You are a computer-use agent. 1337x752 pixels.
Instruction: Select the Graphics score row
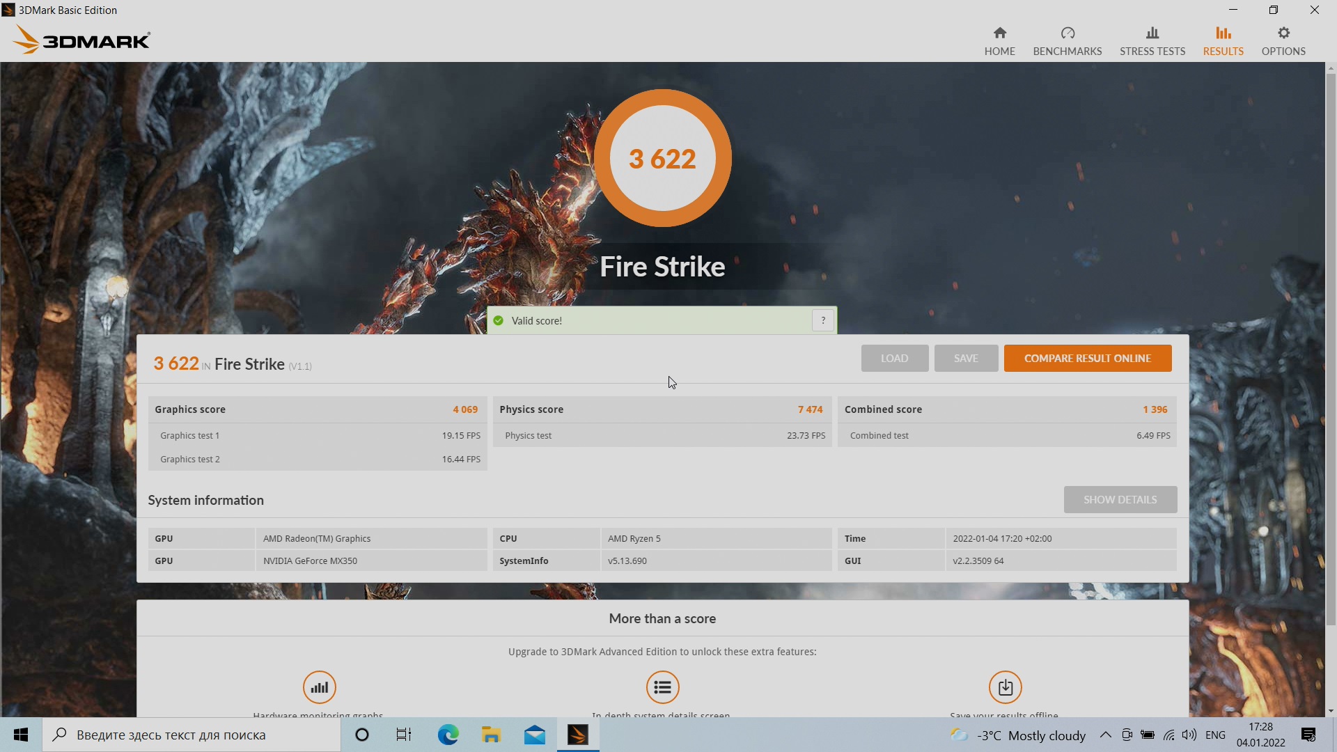(x=317, y=409)
